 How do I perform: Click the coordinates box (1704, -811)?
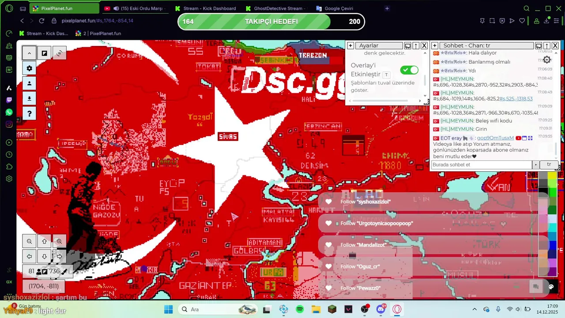pos(44,286)
